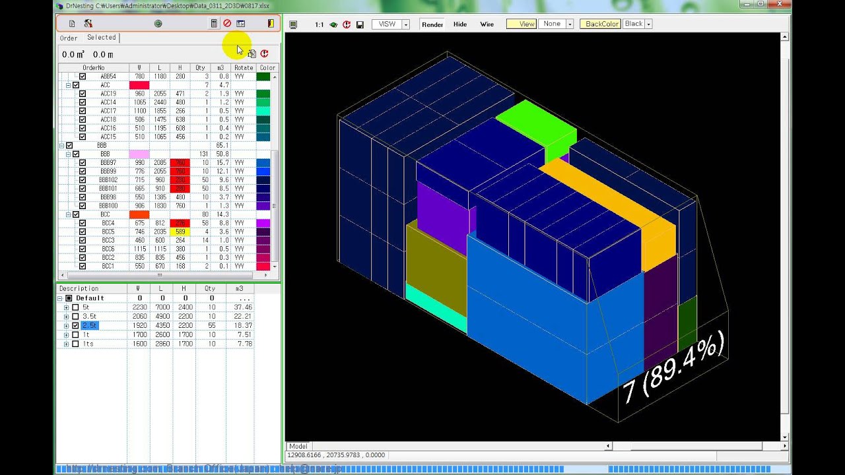This screenshot has width=845, height=475.
Task: Check the 1t container checkbox
Action: [75, 335]
